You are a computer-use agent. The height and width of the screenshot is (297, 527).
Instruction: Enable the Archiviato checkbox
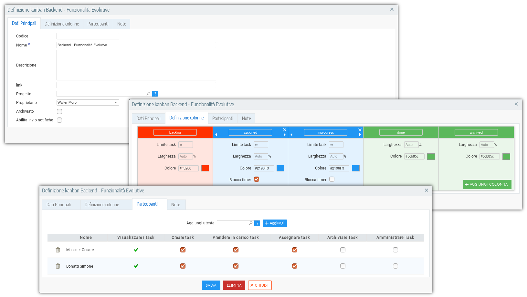tap(59, 111)
